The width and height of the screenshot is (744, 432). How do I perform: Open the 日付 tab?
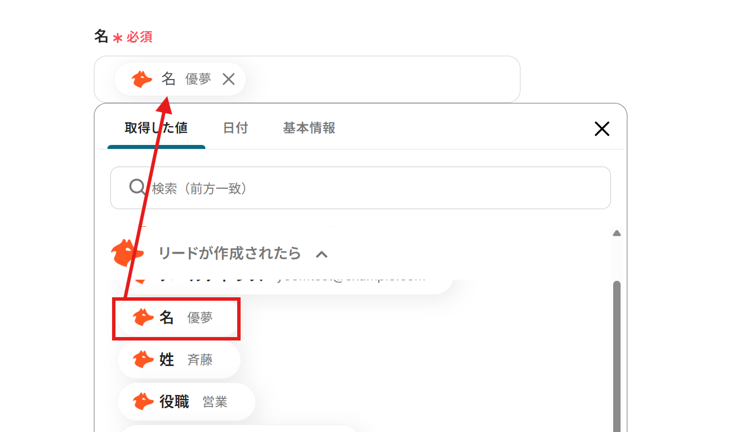(x=235, y=128)
